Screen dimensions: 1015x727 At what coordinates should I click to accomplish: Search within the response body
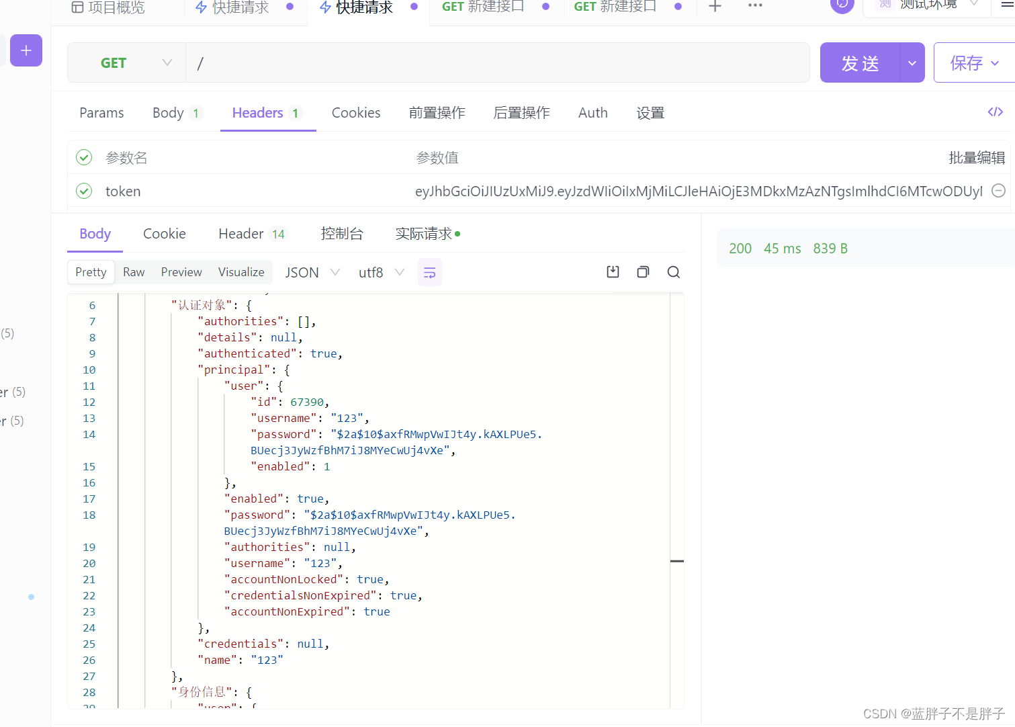674,271
